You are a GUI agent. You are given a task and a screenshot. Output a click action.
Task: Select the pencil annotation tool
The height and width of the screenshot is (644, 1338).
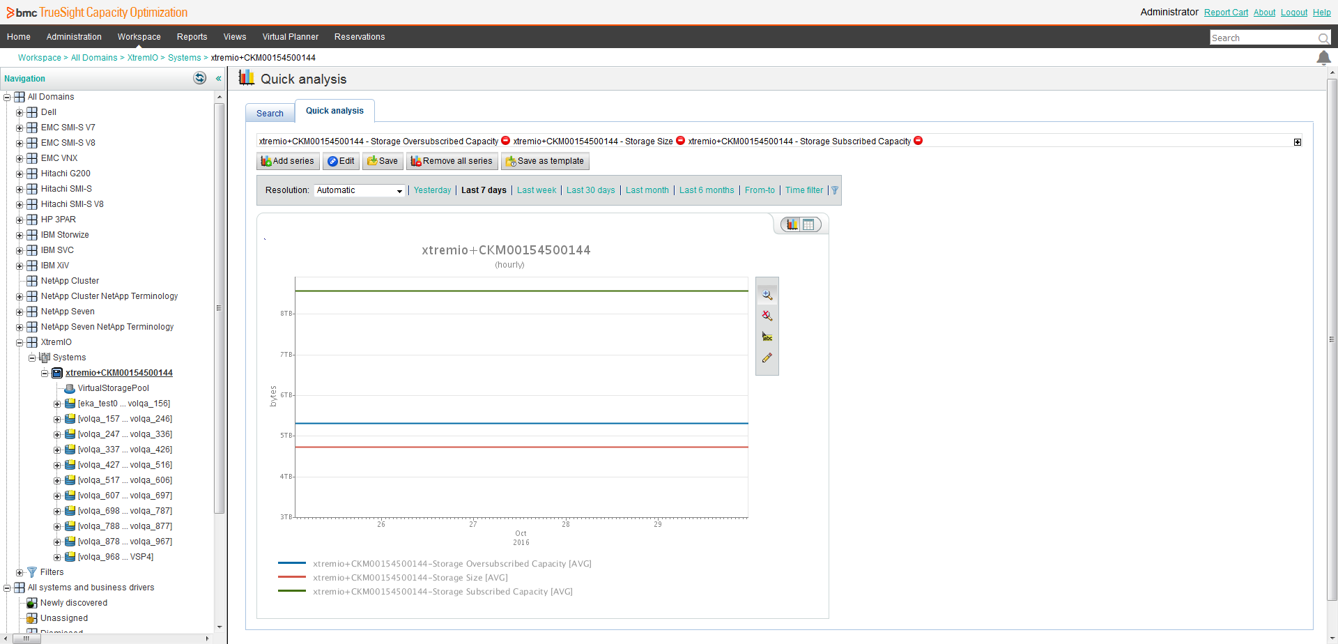[x=767, y=358]
